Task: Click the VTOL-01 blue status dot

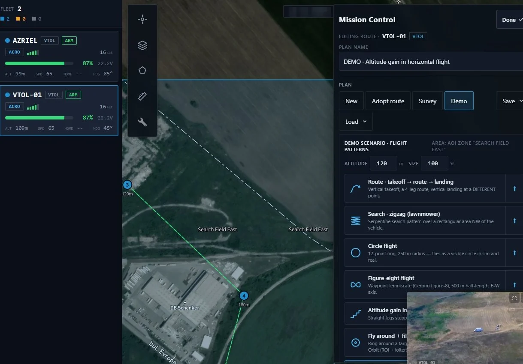Action: point(7,95)
